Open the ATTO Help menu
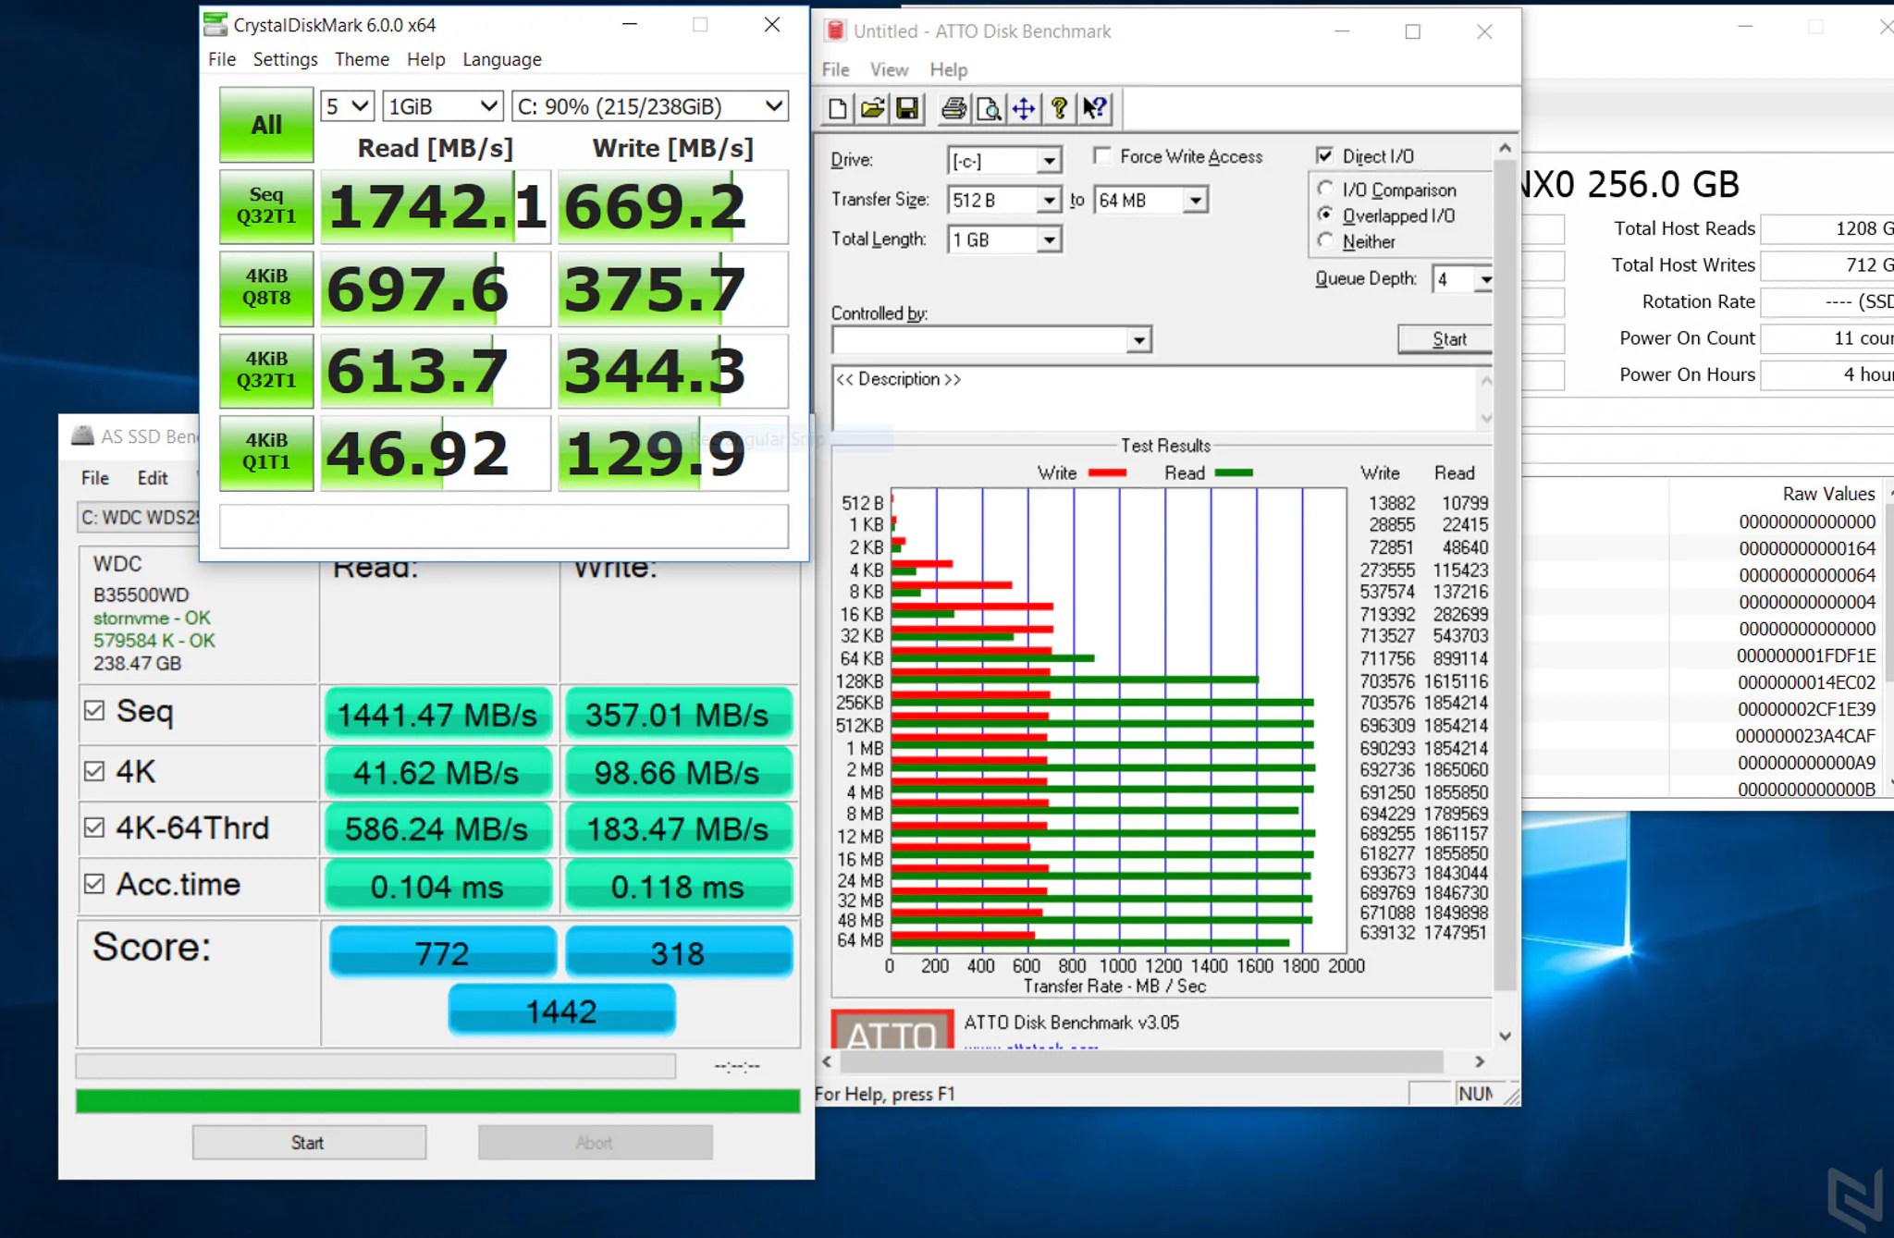The height and width of the screenshot is (1238, 1894). pyautogui.click(x=949, y=69)
